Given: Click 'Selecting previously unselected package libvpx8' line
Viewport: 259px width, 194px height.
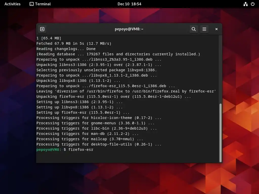Looking at the screenshot, I should tap(97, 70).
